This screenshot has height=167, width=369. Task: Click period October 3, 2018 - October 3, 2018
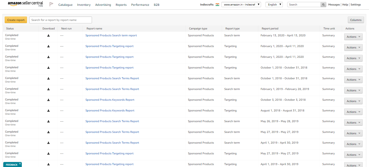click(x=283, y=100)
